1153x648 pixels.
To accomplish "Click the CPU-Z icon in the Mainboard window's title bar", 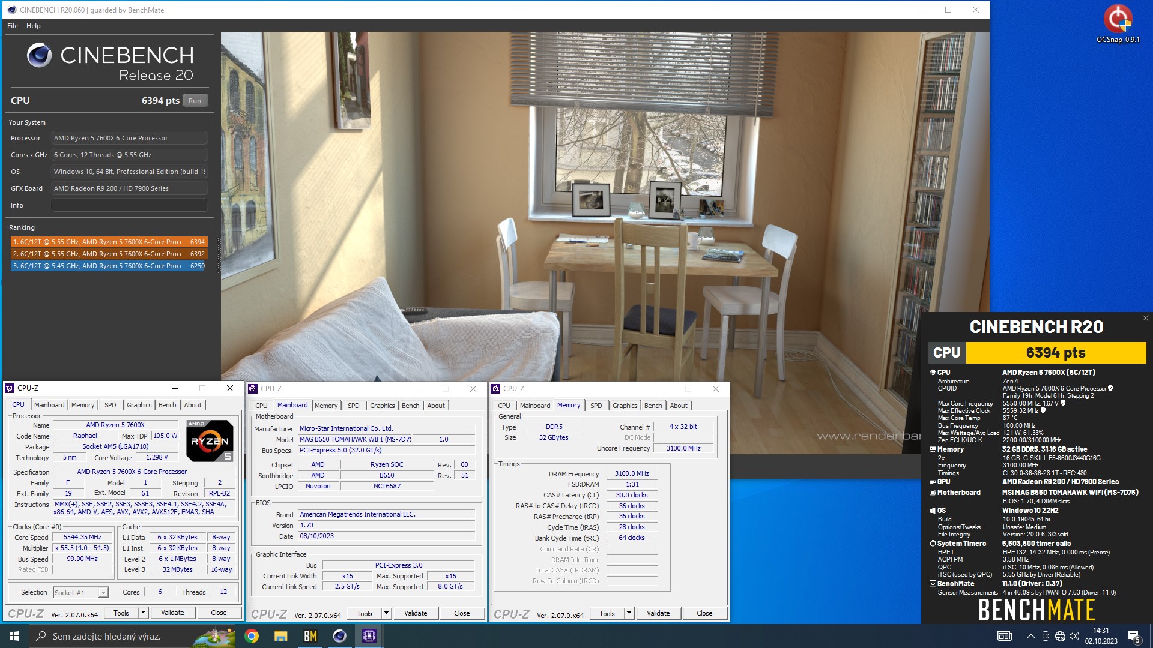I will (x=253, y=389).
